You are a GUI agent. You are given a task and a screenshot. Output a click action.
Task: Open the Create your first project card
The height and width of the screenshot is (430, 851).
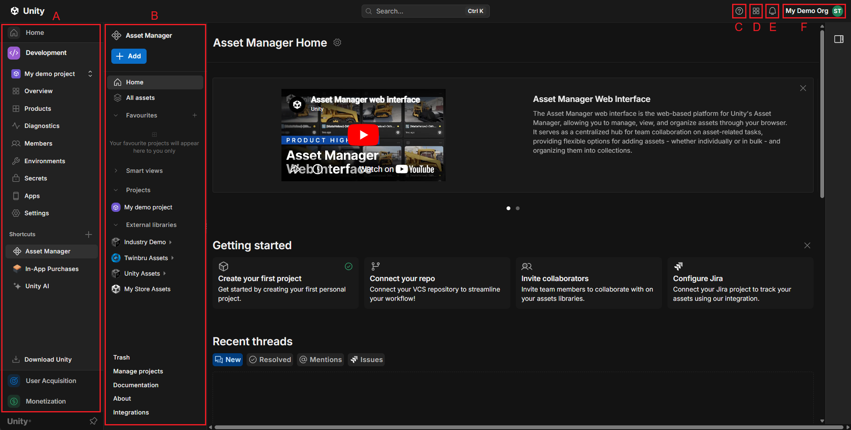pyautogui.click(x=286, y=283)
